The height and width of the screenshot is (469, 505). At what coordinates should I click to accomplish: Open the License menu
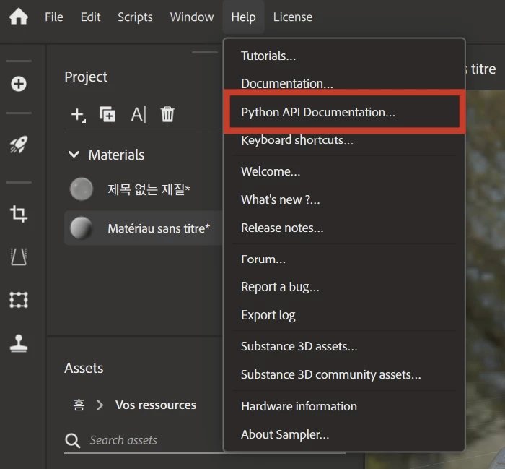tap(292, 17)
